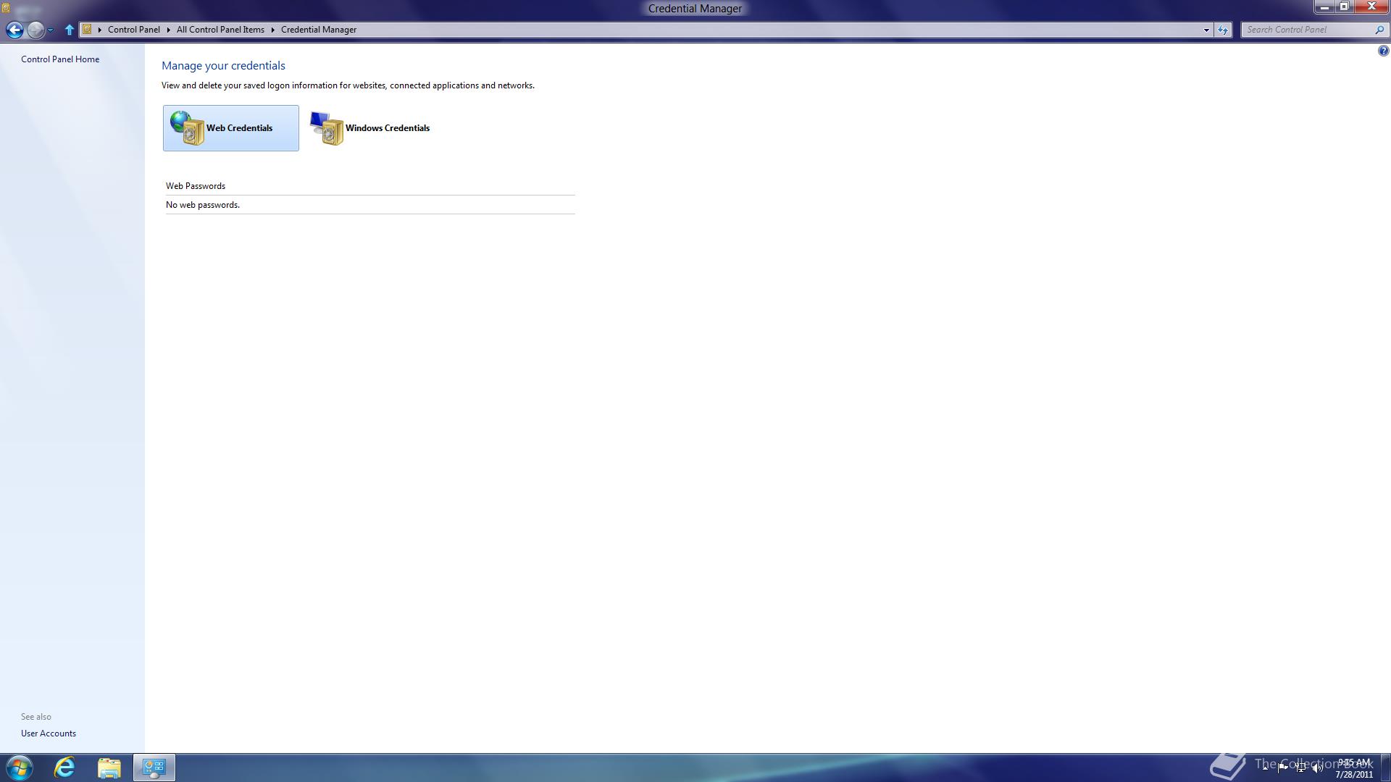The image size is (1391, 782).
Task: Click the back navigation arrow
Action: coord(14,30)
